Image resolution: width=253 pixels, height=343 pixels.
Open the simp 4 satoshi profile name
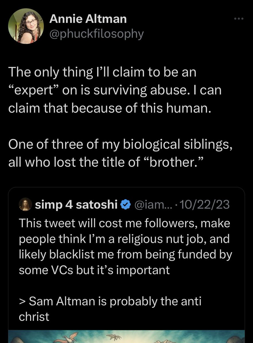pyautogui.click(x=76, y=205)
